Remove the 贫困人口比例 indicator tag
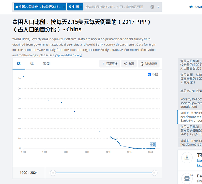 pos(64,7)
